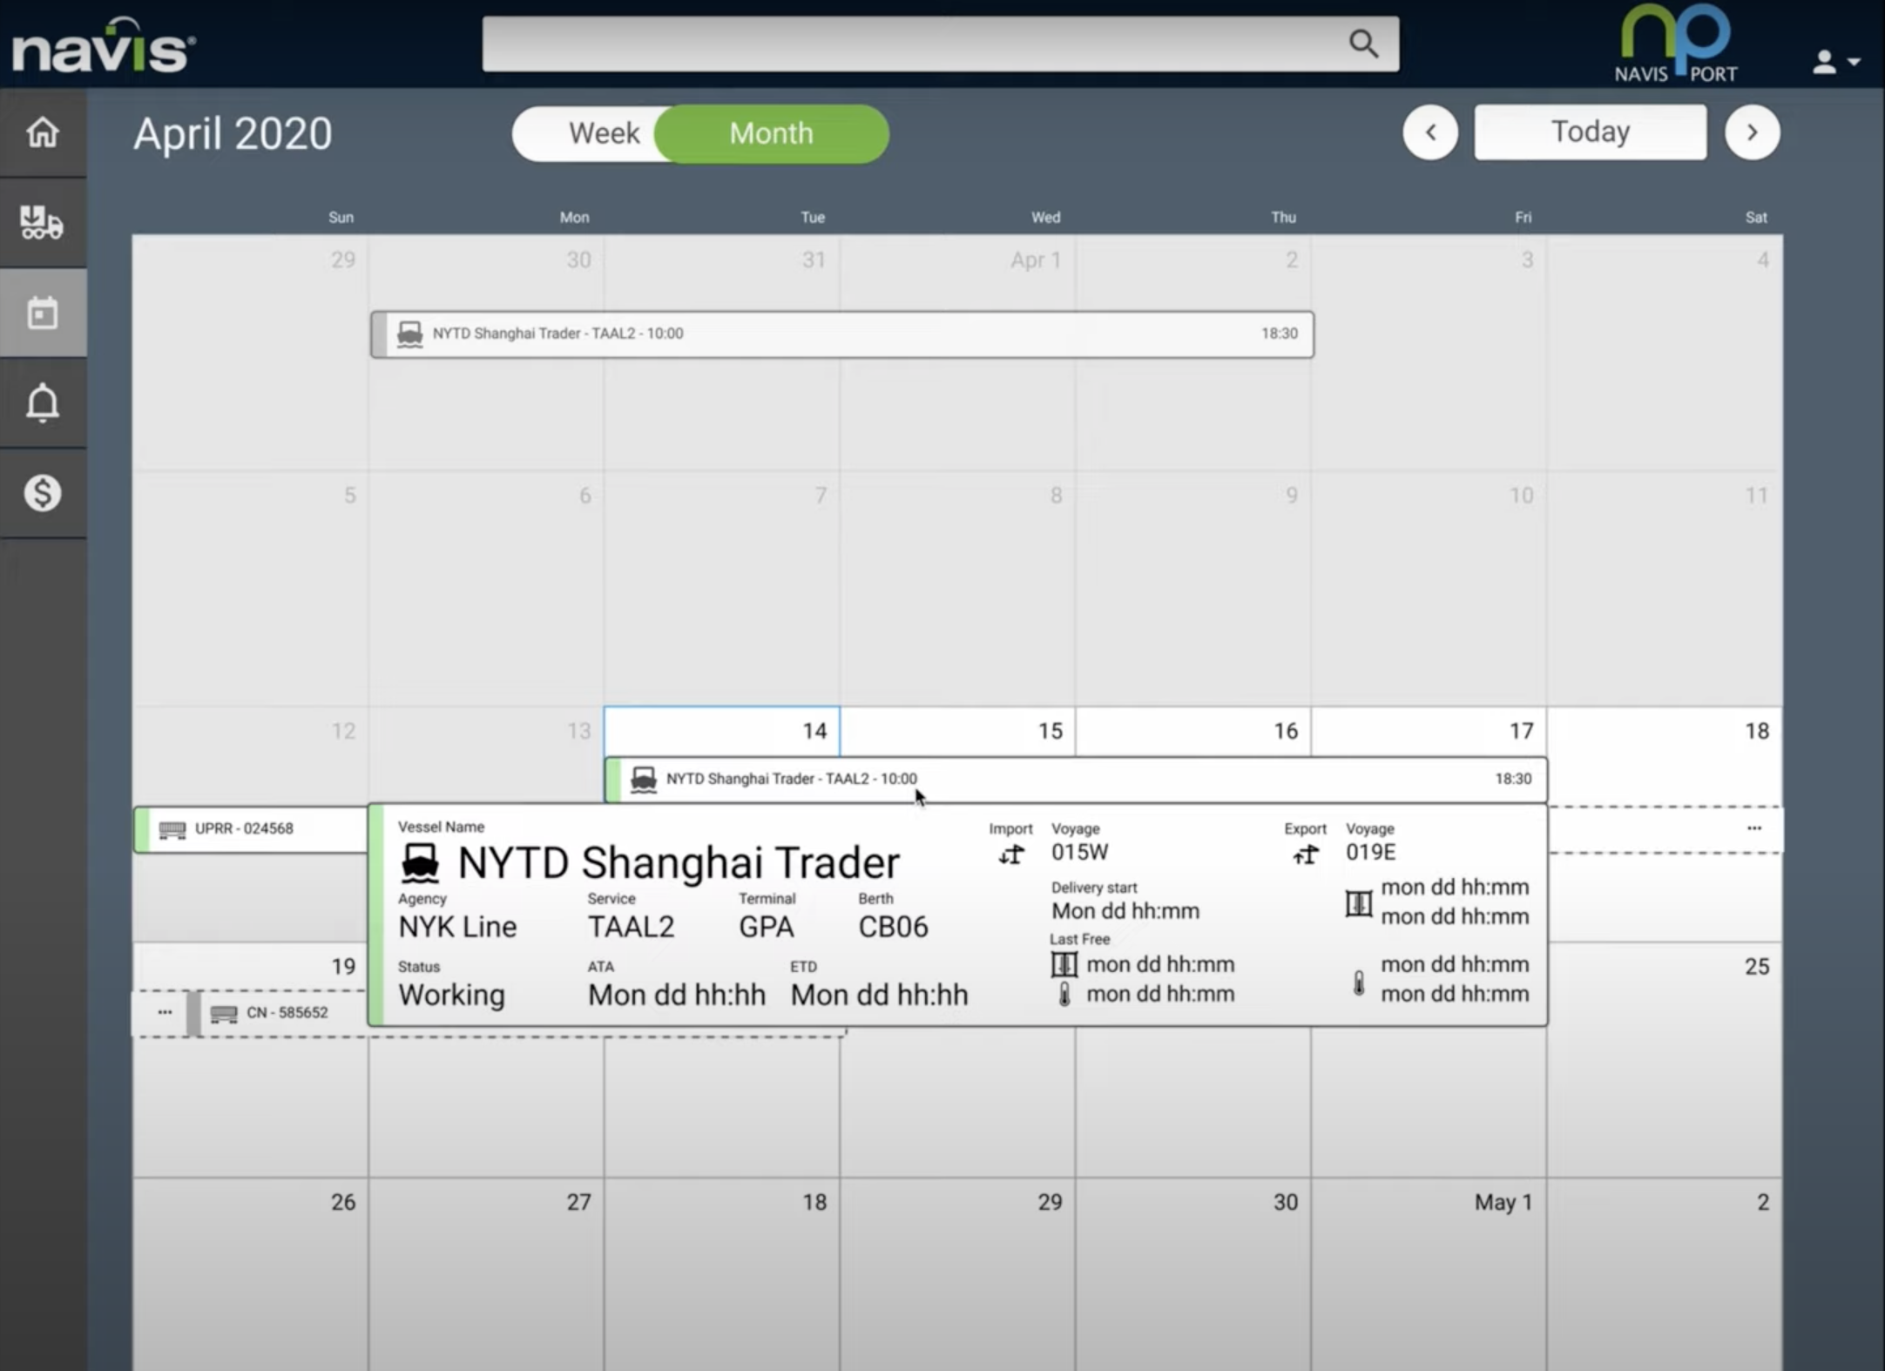
Task: Click the vessel icon in popup card
Action: pyautogui.click(x=420, y=863)
